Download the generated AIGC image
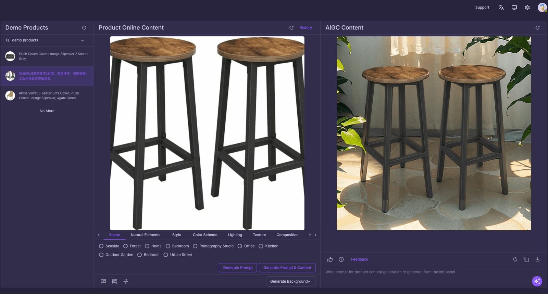The image size is (548, 308). pos(537,259)
